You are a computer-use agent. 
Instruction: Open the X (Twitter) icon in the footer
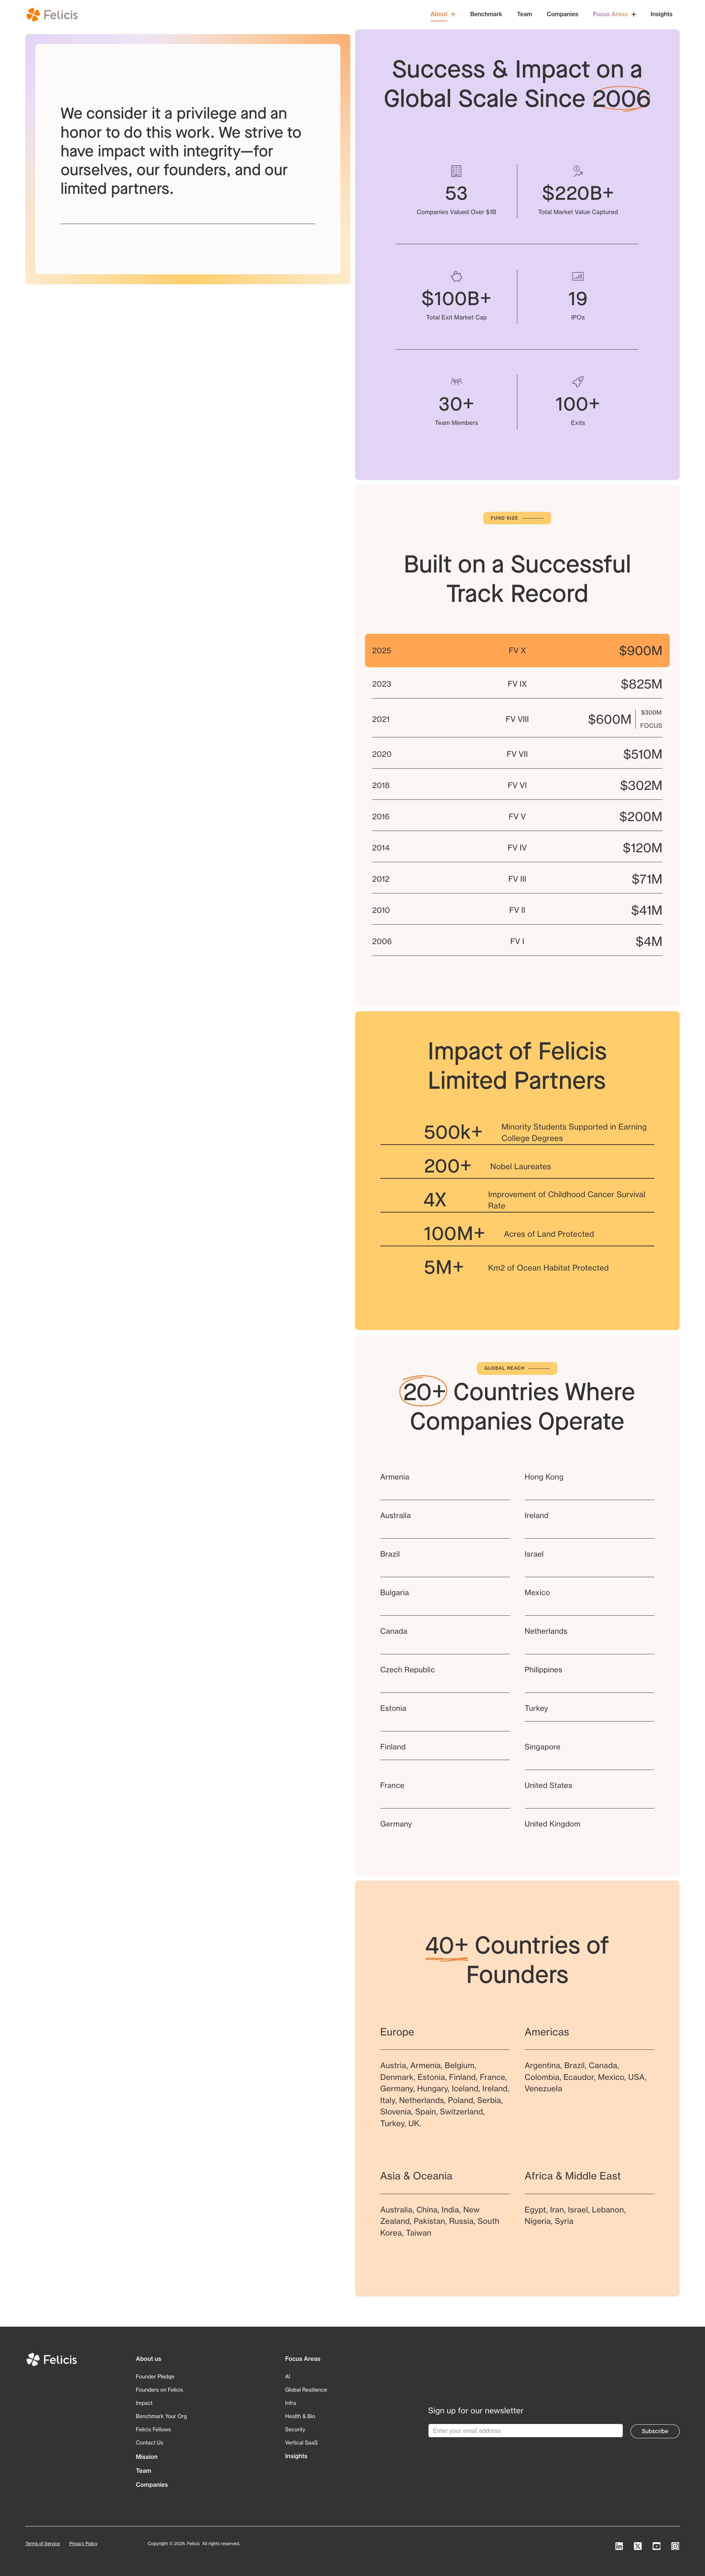point(637,2546)
